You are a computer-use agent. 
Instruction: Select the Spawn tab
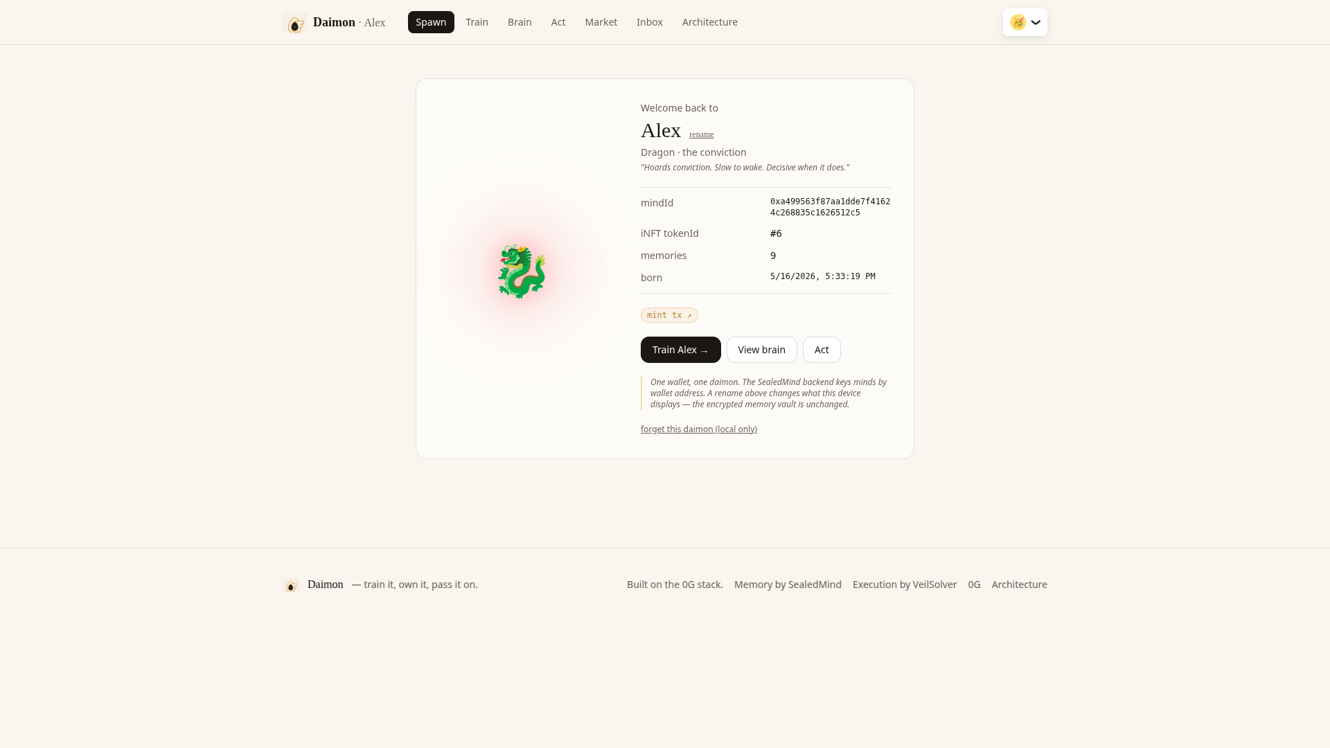431,22
